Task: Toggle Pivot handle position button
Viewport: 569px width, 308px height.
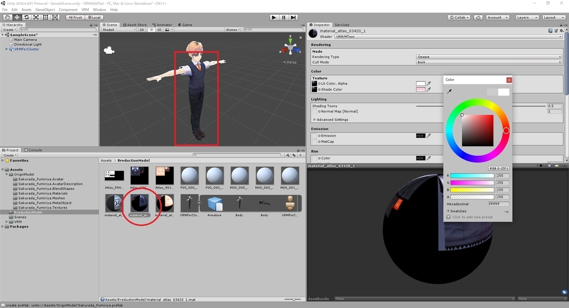Action: (x=75, y=18)
